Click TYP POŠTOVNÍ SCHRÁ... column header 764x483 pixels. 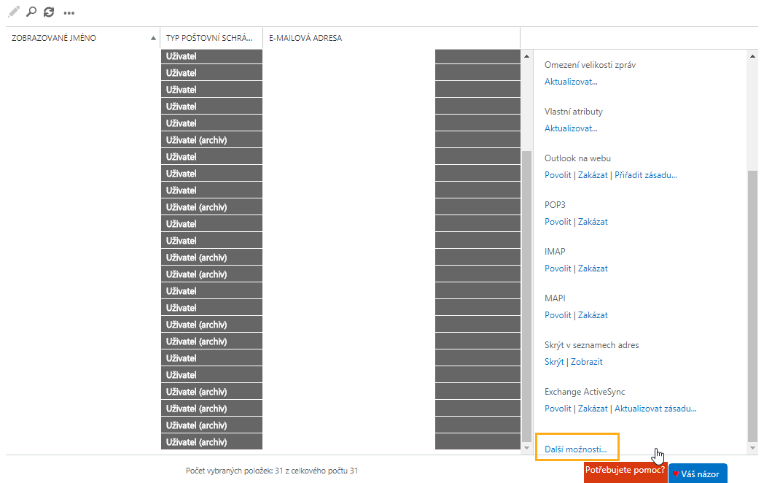coord(211,38)
